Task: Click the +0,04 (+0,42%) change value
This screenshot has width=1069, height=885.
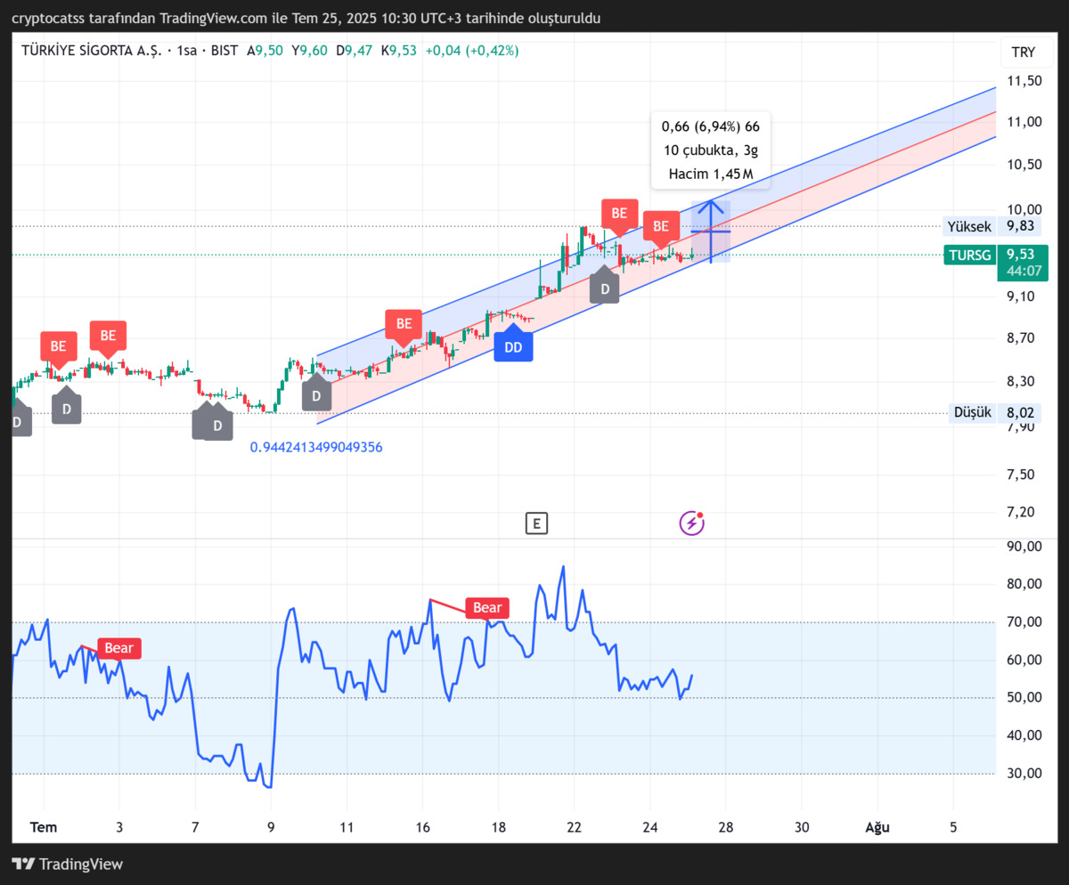Action: coord(472,51)
